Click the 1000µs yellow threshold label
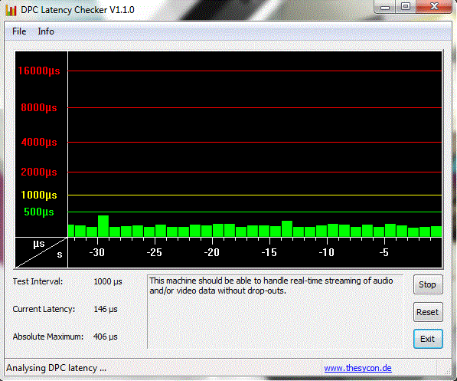 [x=39, y=195]
